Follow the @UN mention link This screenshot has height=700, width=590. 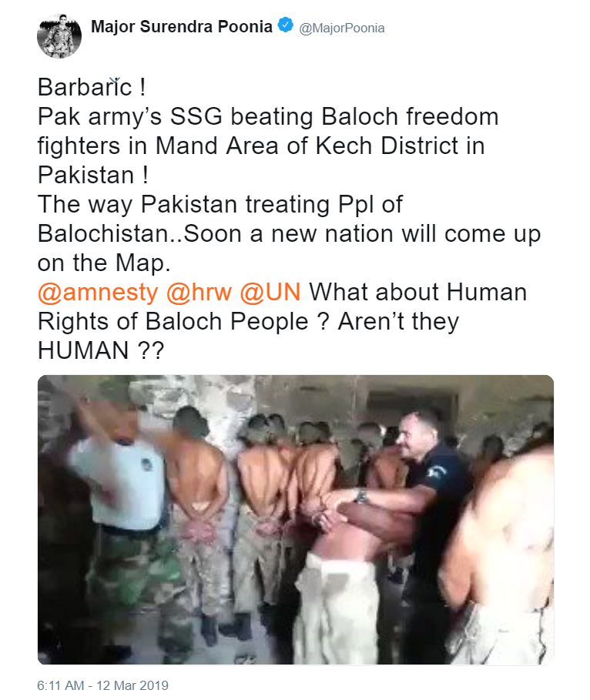pos(270,293)
